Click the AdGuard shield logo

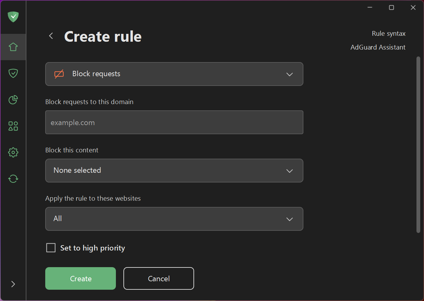tap(13, 17)
